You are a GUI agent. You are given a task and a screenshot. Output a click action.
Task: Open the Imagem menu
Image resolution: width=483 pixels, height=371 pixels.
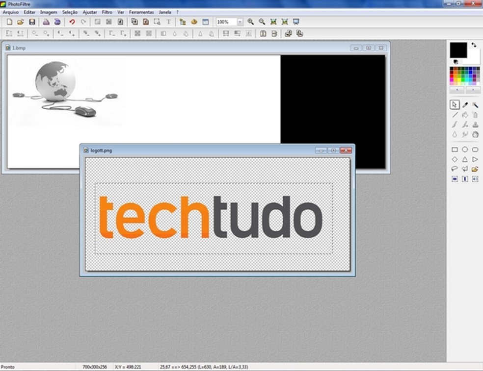pyautogui.click(x=48, y=12)
